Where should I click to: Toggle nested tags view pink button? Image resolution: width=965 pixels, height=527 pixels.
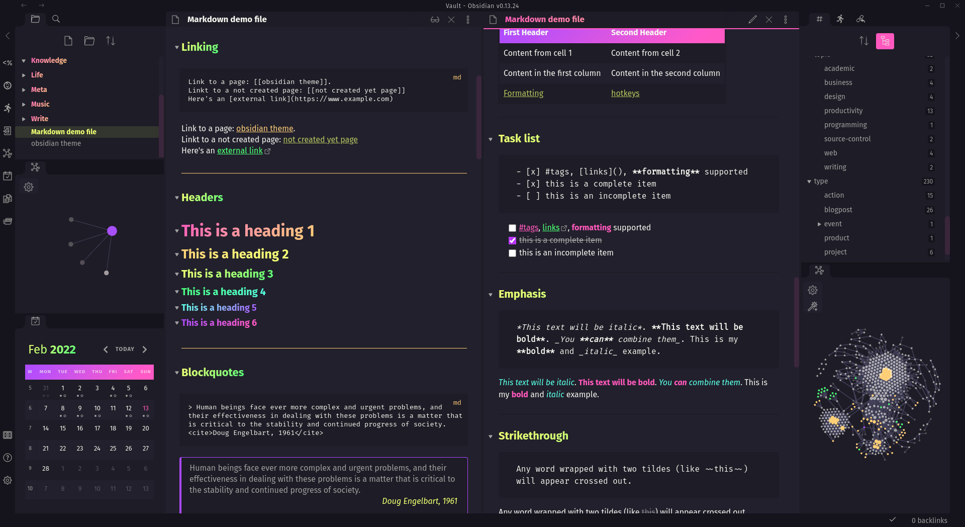tap(885, 41)
